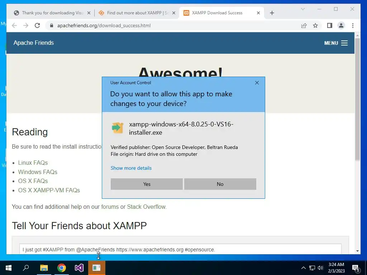Minimize the Chrome window
The width and height of the screenshot is (367, 275).
tap(319, 9)
